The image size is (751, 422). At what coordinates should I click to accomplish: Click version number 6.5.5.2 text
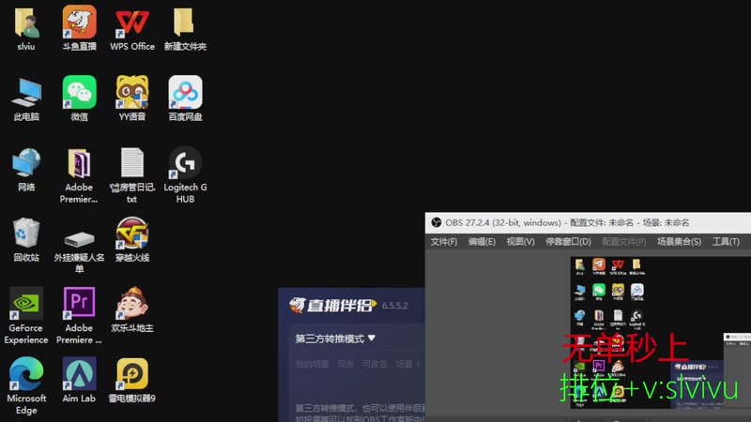tap(394, 306)
